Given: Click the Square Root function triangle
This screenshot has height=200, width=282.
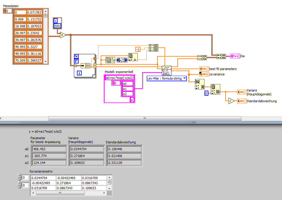Looking at the screenshot, I should [231, 101].
